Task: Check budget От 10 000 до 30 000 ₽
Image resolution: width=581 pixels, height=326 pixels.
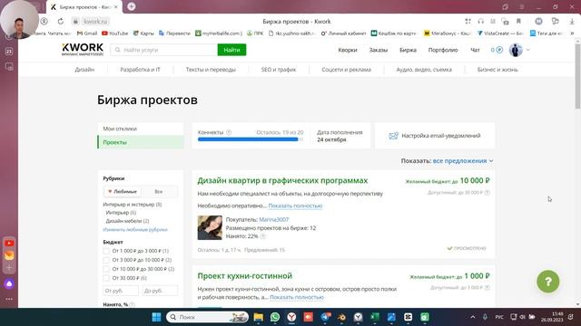Action: pyautogui.click(x=106, y=269)
